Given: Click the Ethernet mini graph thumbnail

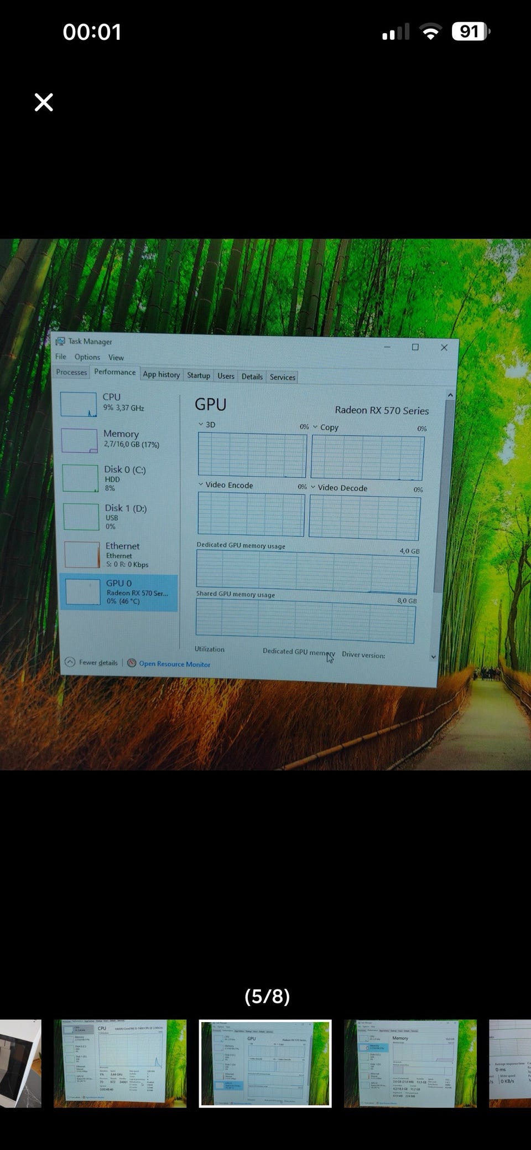Looking at the screenshot, I should click(x=82, y=555).
